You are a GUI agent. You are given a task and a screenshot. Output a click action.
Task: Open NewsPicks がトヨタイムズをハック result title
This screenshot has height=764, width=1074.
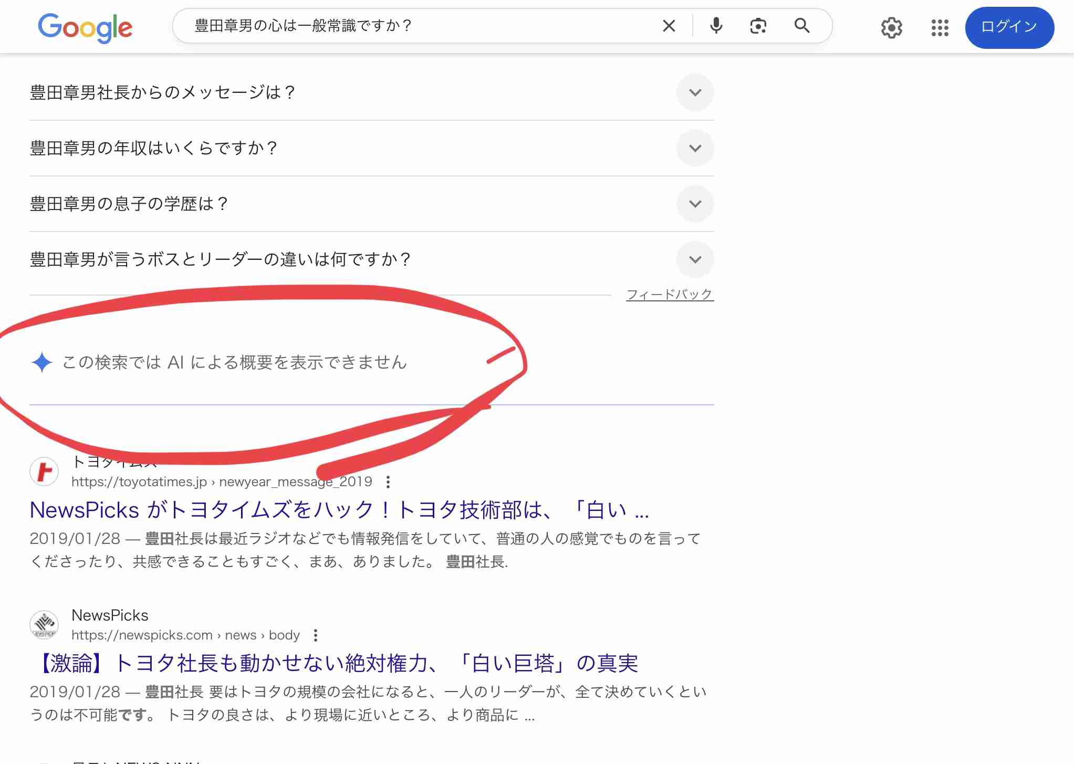[339, 510]
